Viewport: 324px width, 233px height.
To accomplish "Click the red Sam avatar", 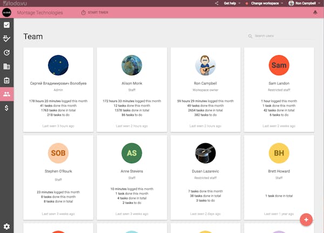I will (279, 65).
